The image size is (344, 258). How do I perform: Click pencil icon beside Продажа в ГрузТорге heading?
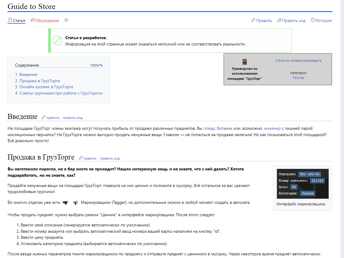point(80,158)
